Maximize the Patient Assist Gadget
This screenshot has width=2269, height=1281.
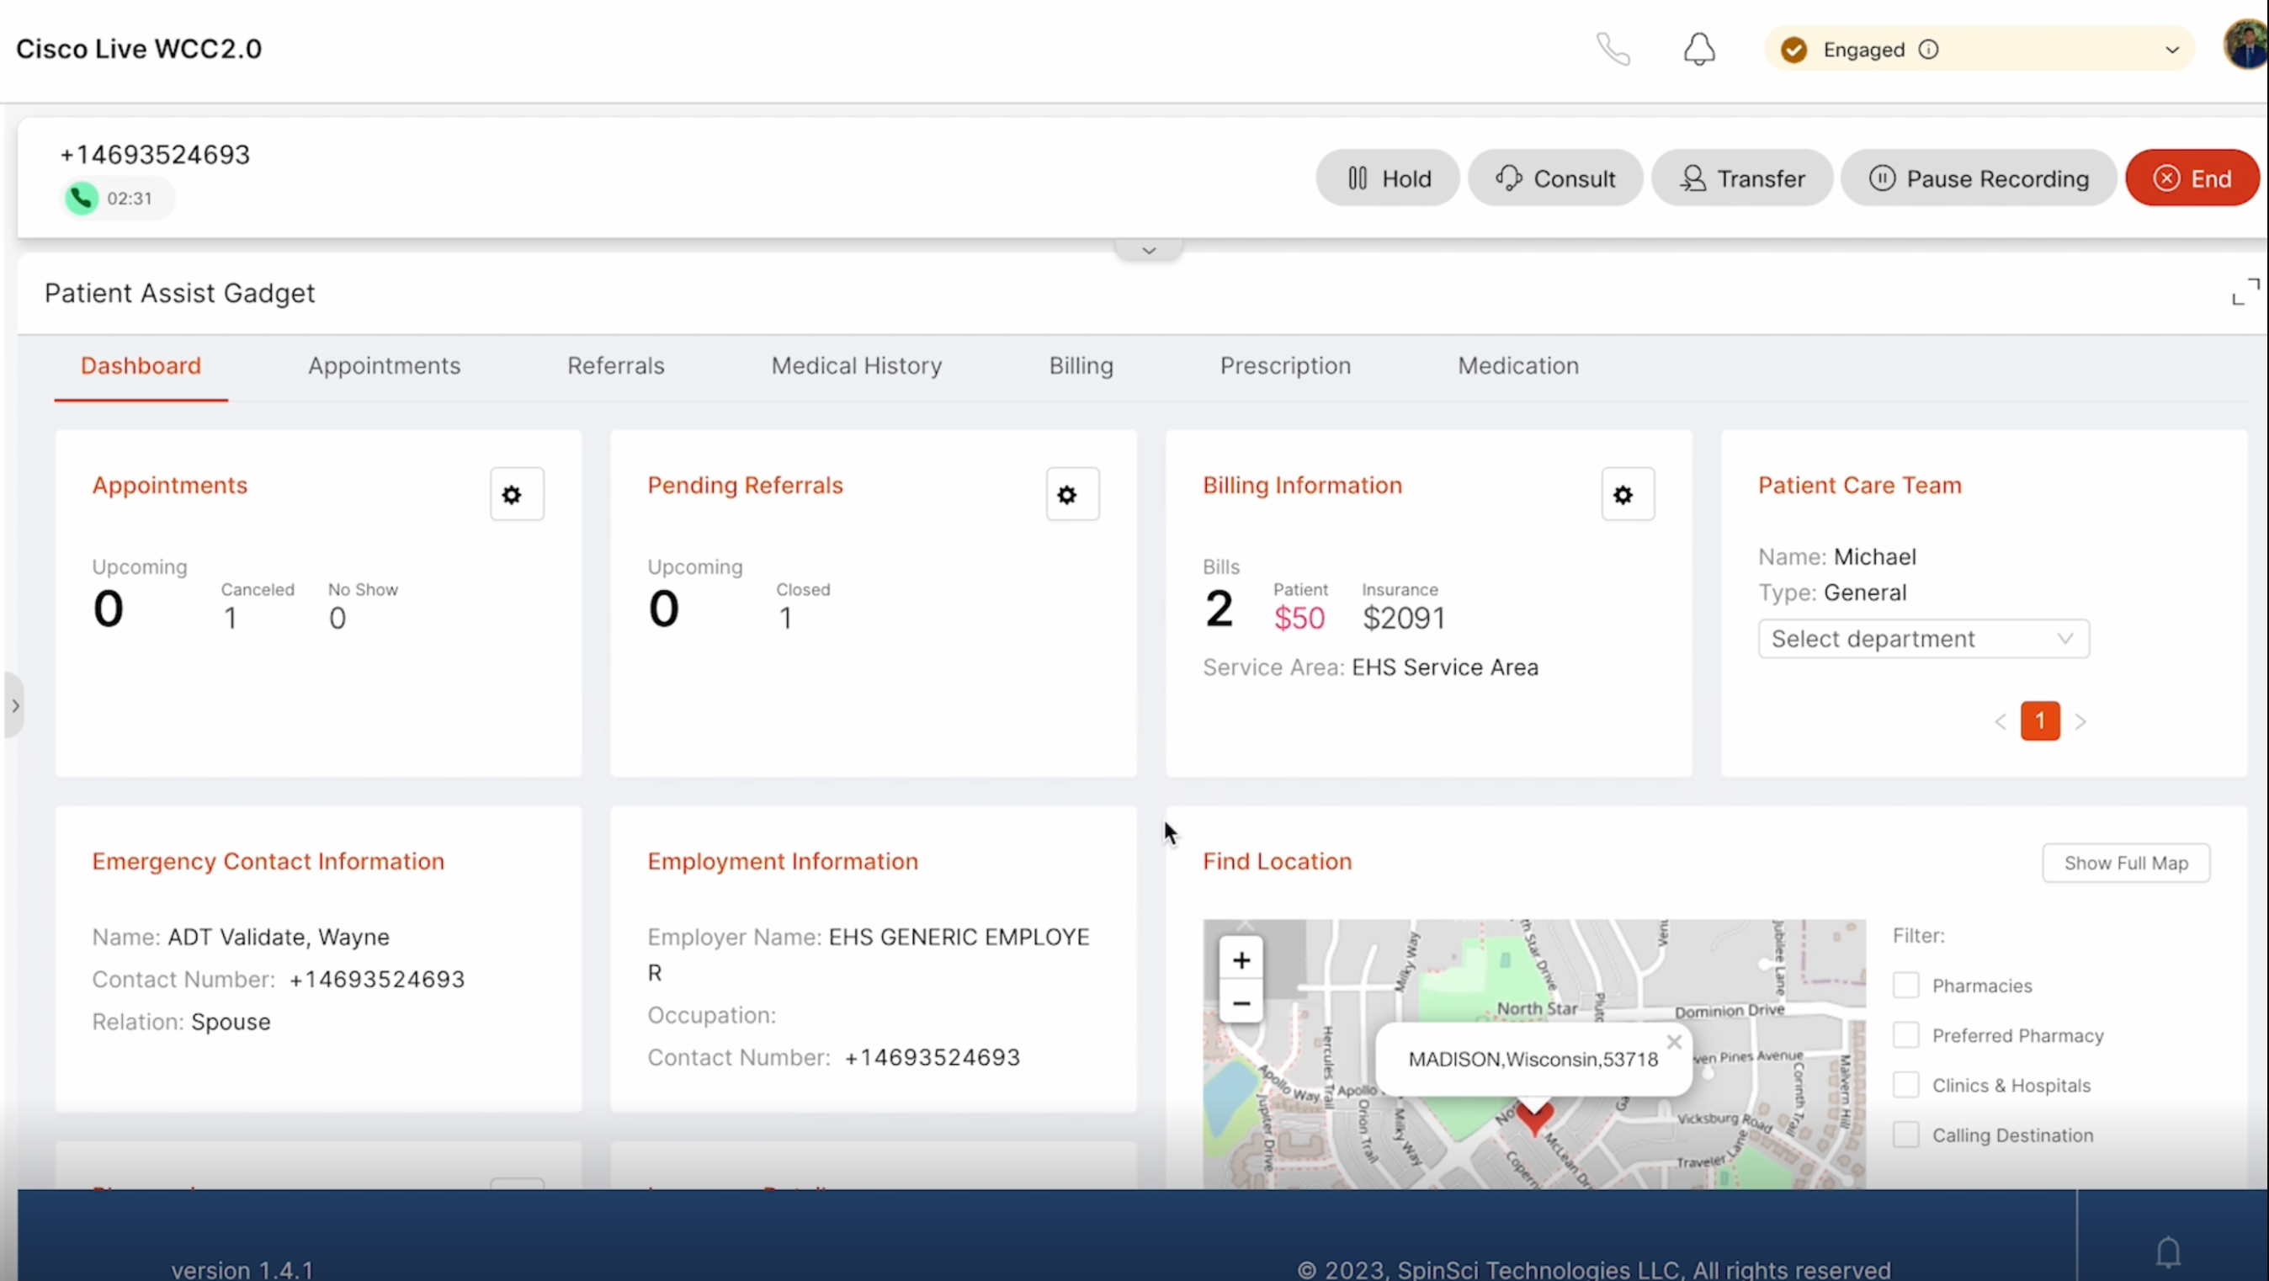2245,291
